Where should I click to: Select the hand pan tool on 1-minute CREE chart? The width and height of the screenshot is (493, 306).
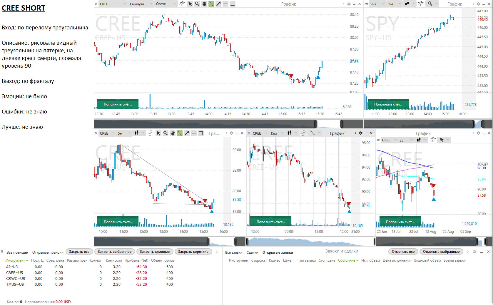204,4
